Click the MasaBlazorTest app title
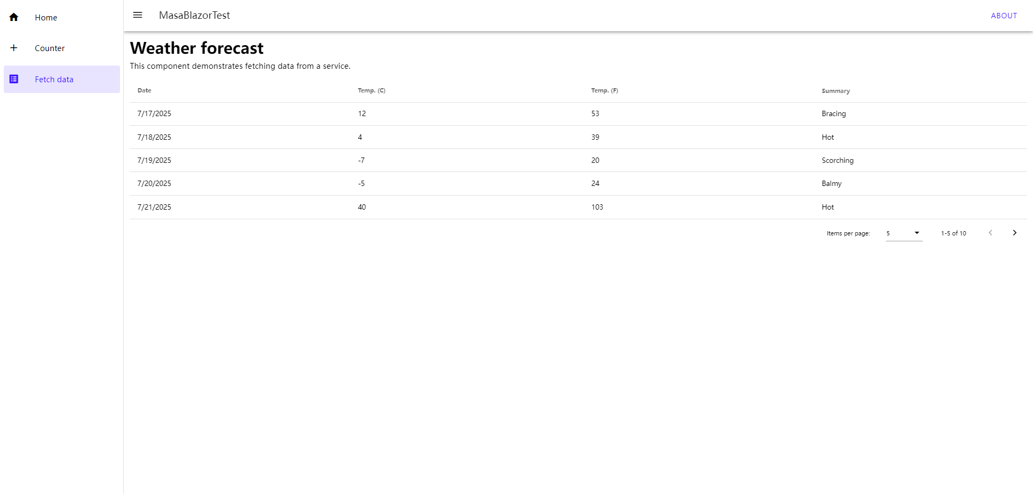The height and width of the screenshot is (494, 1033). coord(194,16)
